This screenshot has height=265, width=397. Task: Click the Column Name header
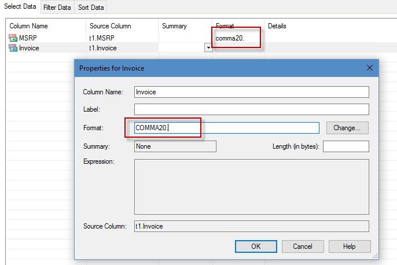point(28,26)
